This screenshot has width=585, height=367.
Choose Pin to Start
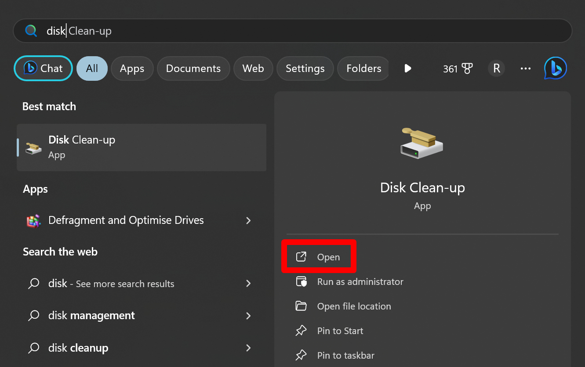coord(340,331)
